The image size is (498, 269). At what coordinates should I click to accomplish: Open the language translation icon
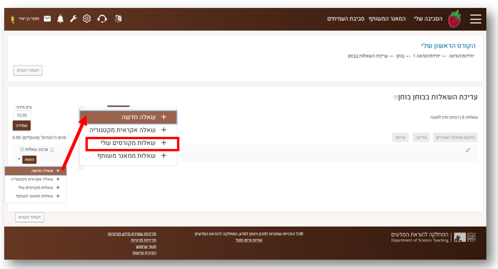pos(118,19)
